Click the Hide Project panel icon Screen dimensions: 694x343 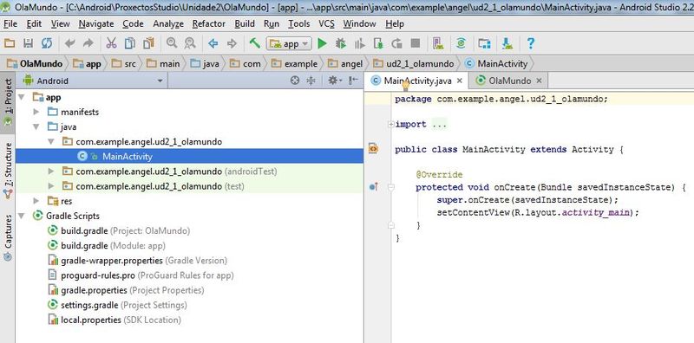pos(353,81)
